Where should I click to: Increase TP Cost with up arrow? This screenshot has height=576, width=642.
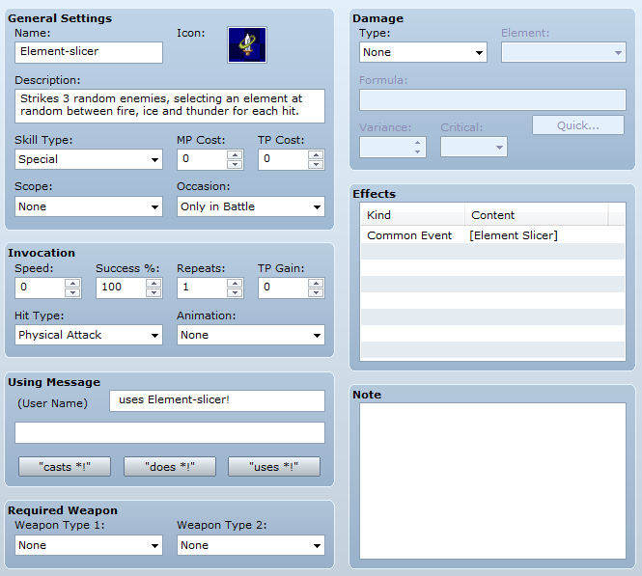(316, 155)
